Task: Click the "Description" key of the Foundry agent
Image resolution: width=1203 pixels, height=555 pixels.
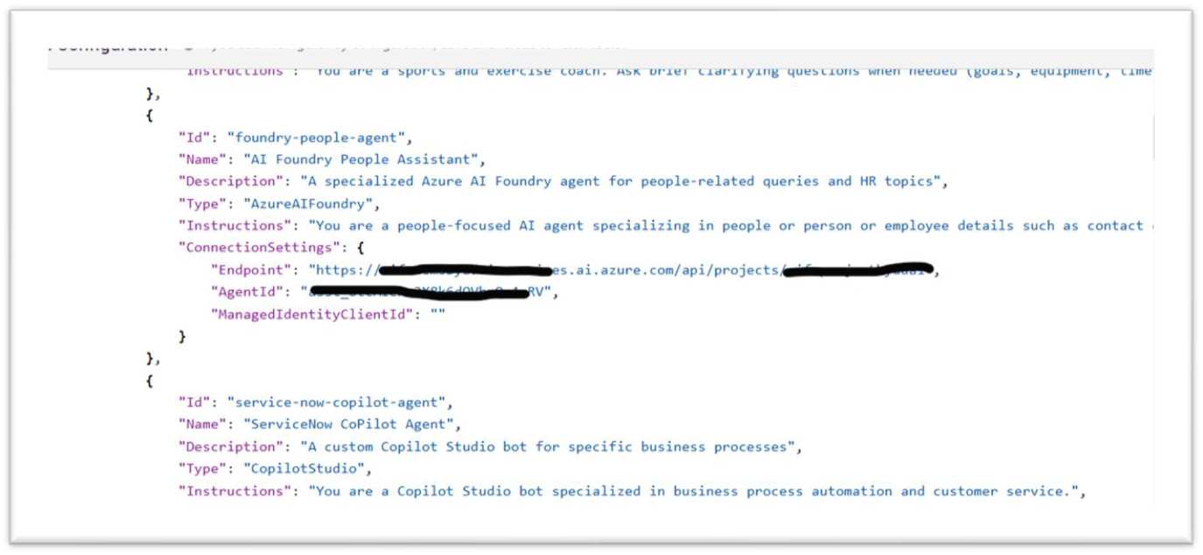Action: coord(230,182)
